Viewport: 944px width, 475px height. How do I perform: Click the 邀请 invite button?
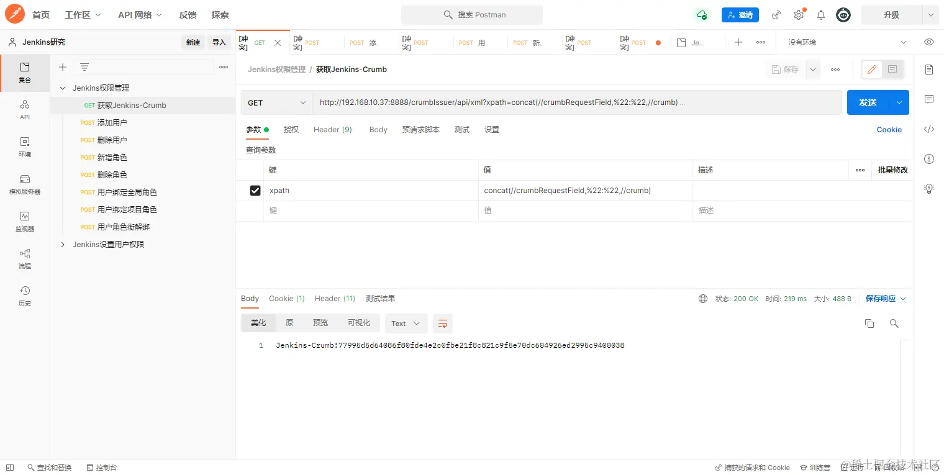tap(740, 15)
